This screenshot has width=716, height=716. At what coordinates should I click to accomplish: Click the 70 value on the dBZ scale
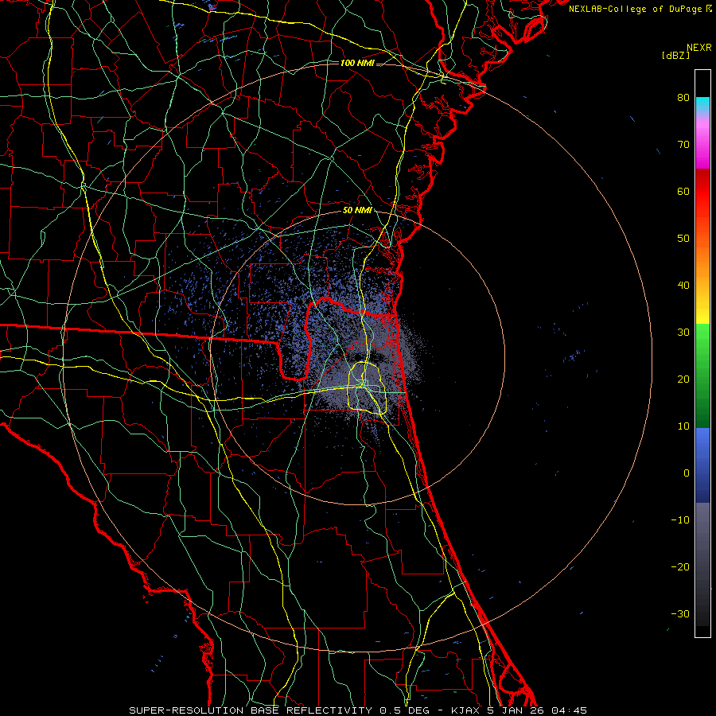tap(683, 145)
